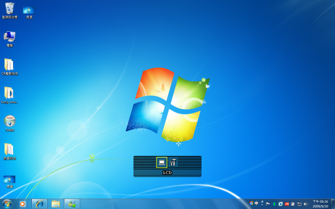Switch to Internet Explorer on the taskbar
Viewport: 335px width, 209px height.
pyautogui.click(x=40, y=204)
